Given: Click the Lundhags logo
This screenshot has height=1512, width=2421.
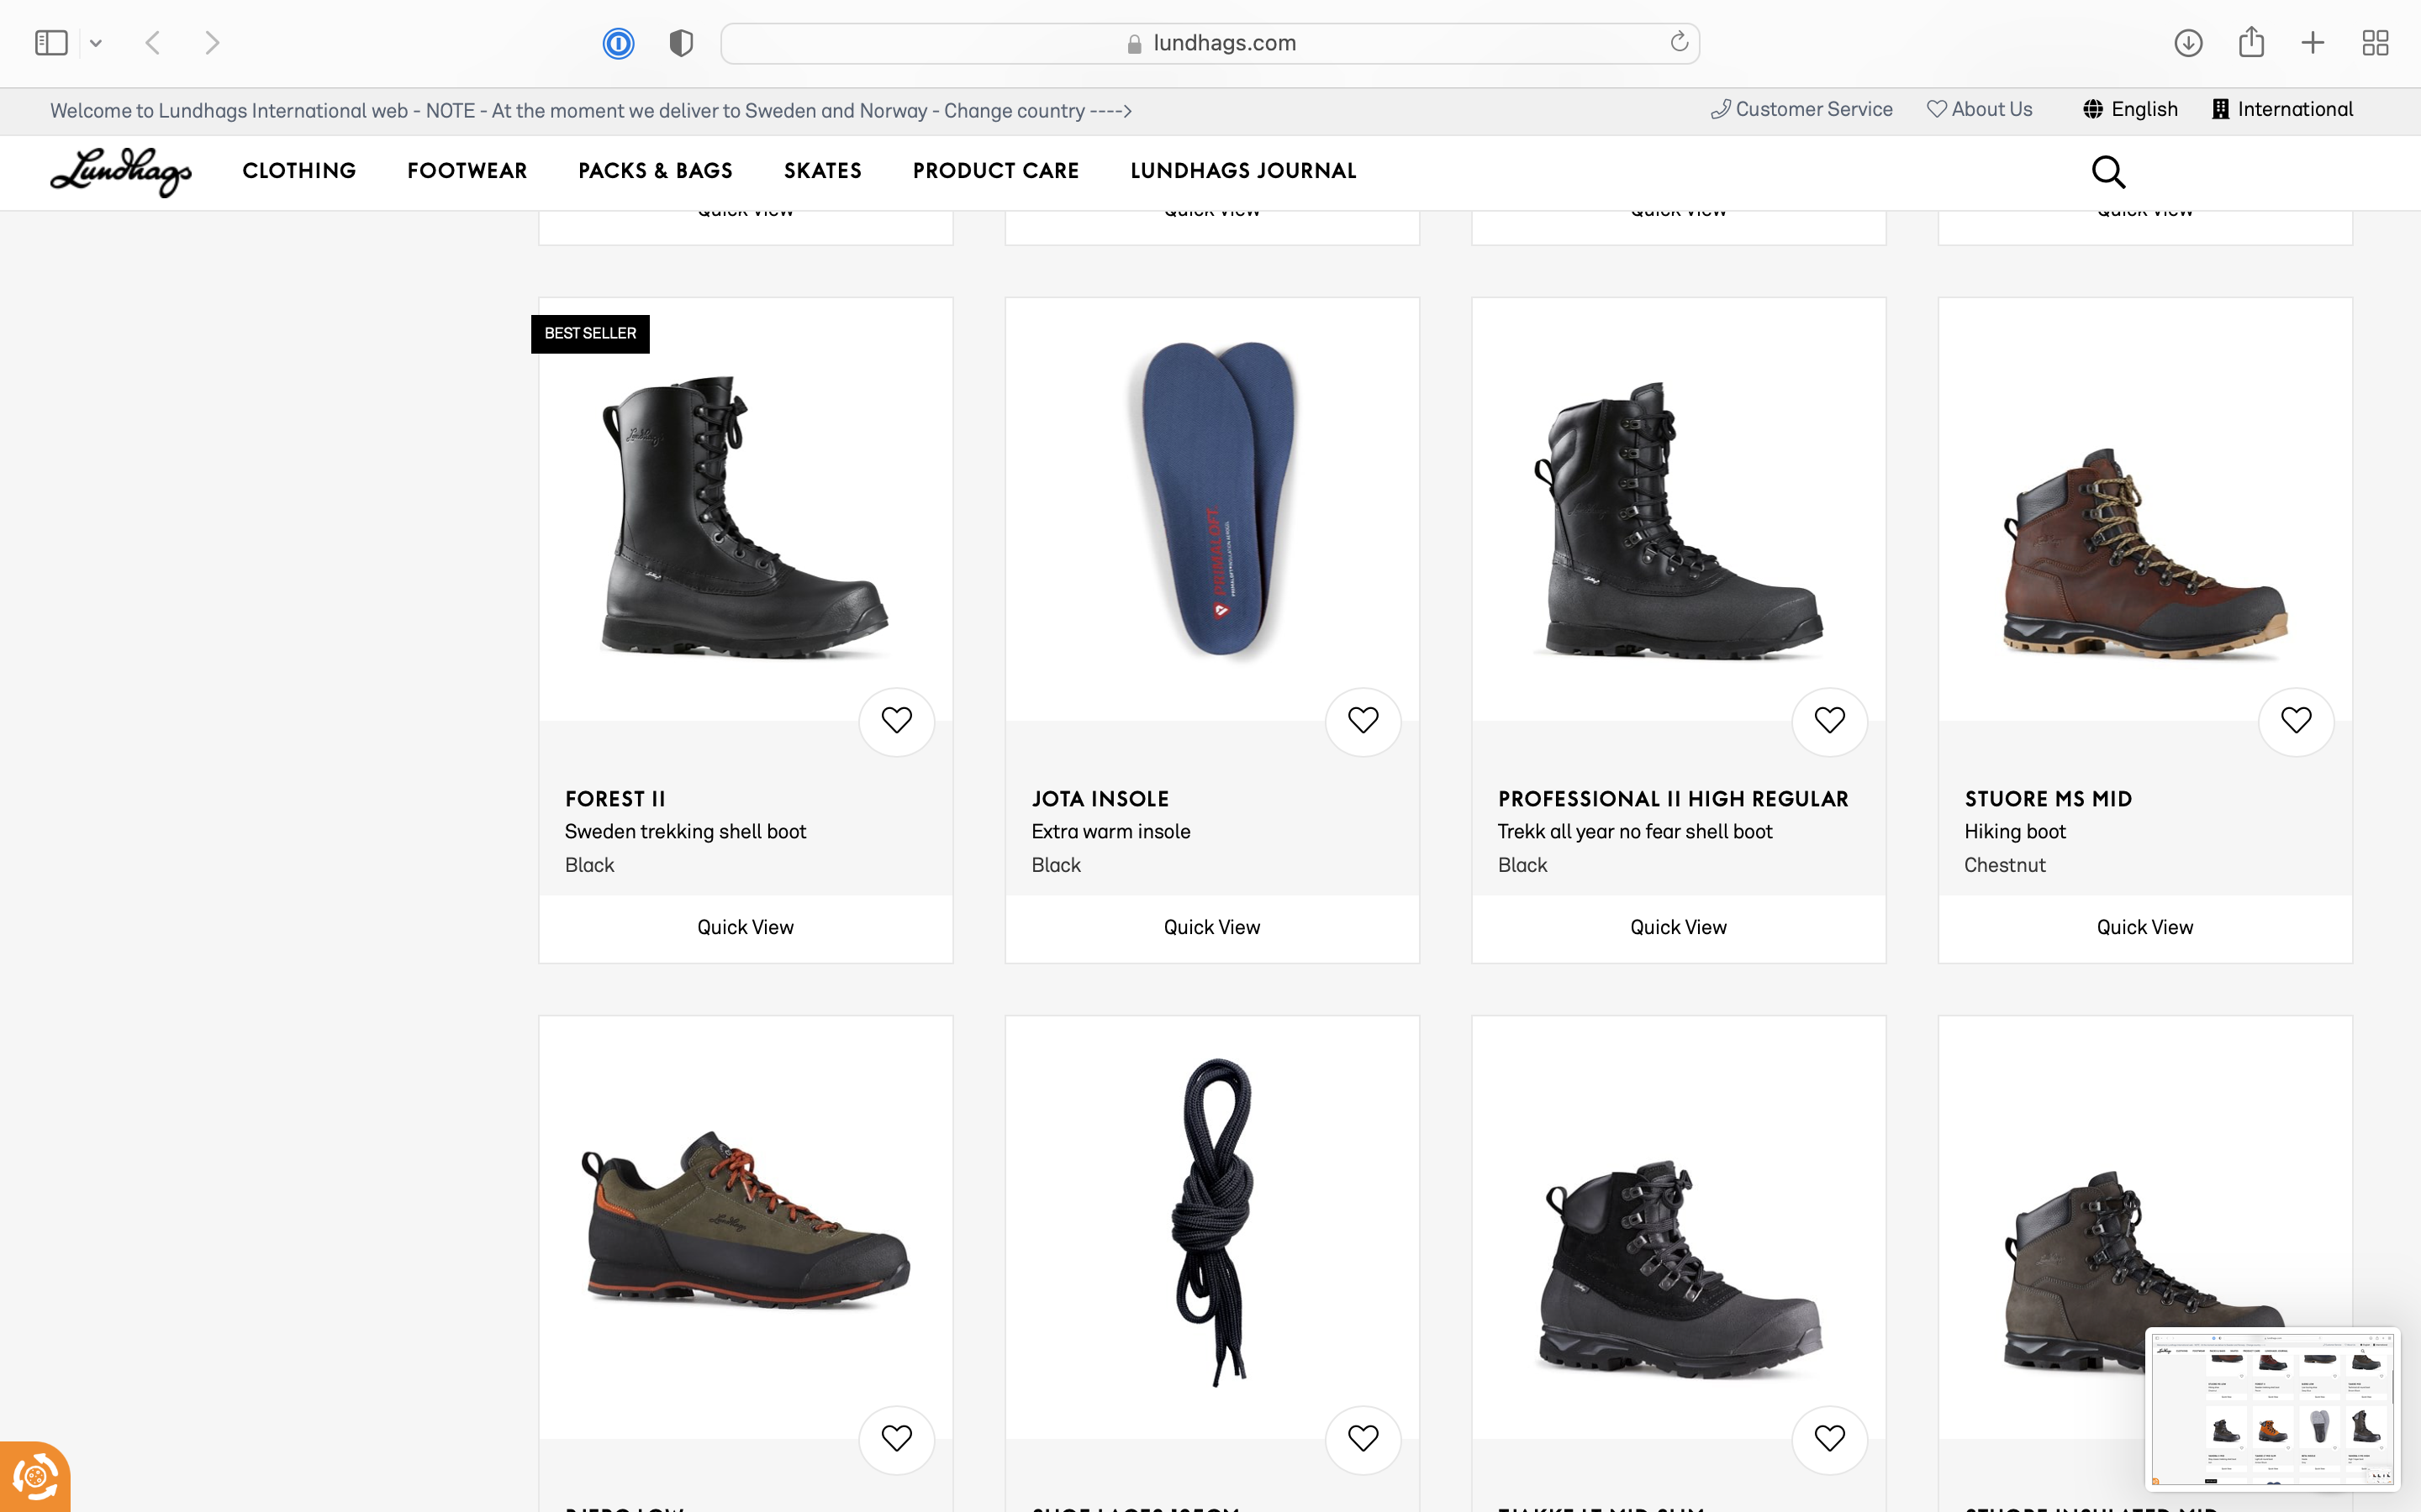Looking at the screenshot, I should click(x=121, y=171).
